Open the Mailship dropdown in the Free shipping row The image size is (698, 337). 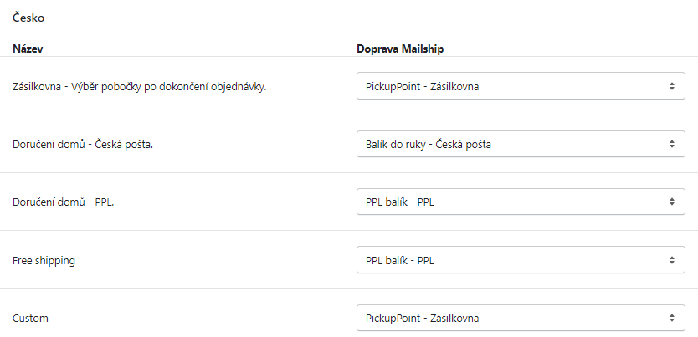(x=521, y=260)
